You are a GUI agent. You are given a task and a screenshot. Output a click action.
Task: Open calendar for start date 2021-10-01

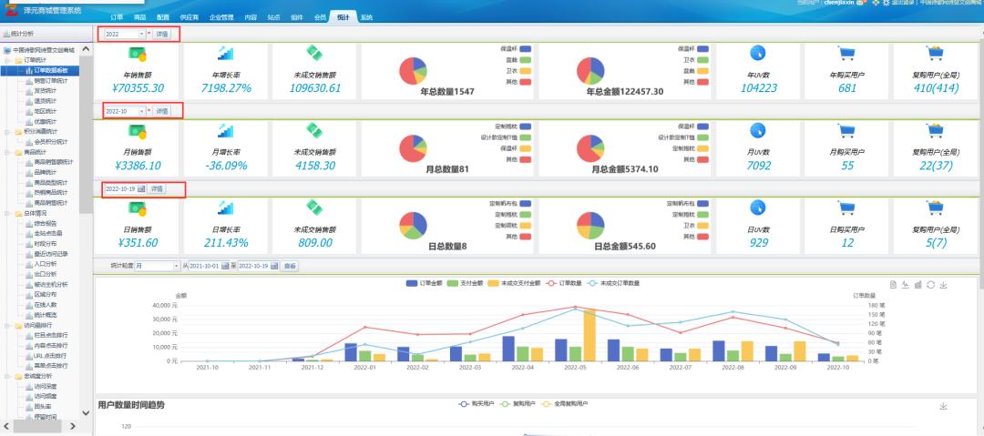[x=225, y=266]
